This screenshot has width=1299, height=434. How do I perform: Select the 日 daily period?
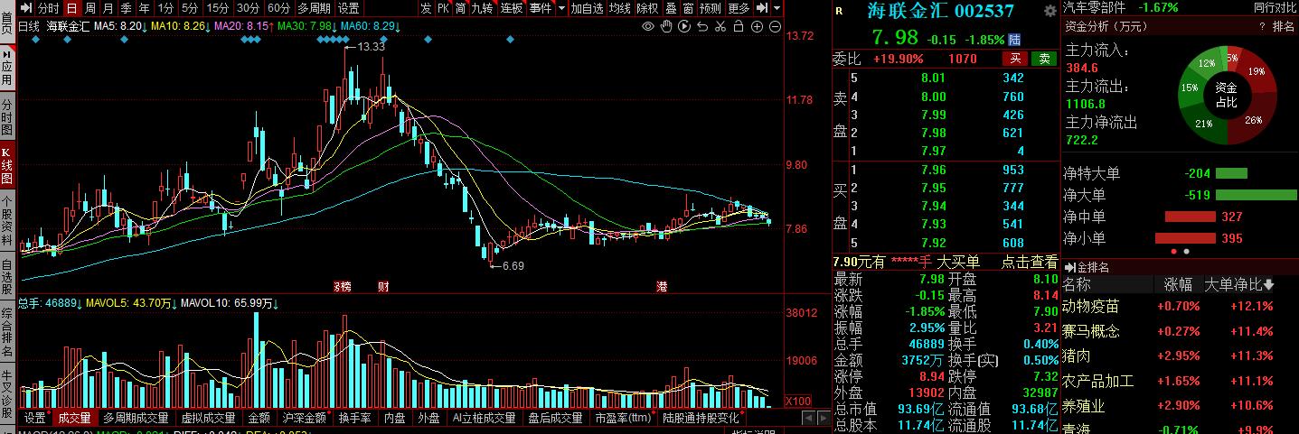coord(71,8)
